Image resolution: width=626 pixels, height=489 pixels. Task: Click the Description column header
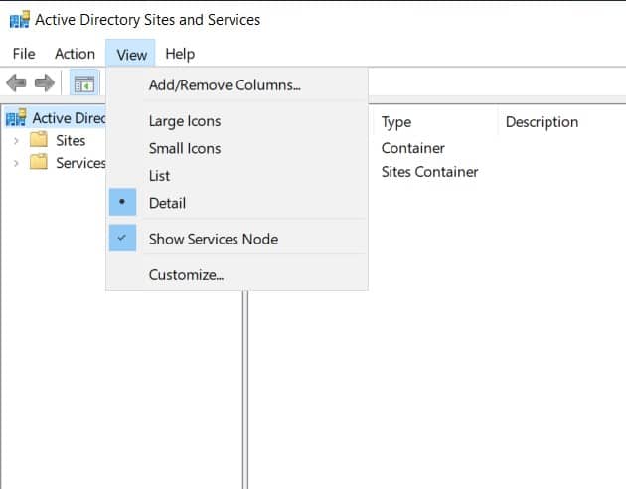542,122
